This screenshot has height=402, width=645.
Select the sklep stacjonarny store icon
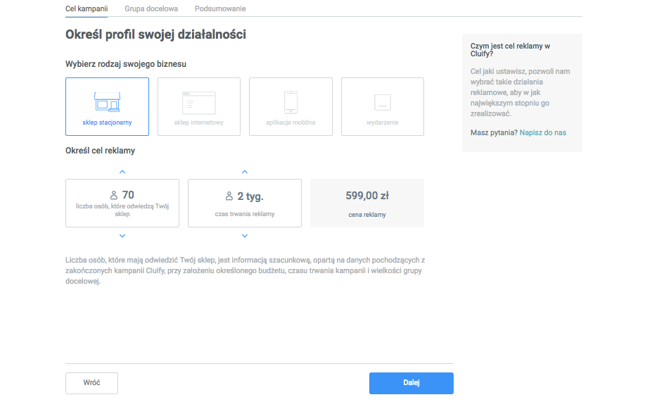(x=107, y=102)
